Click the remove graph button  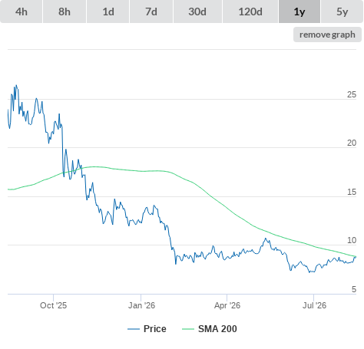pyautogui.click(x=327, y=35)
